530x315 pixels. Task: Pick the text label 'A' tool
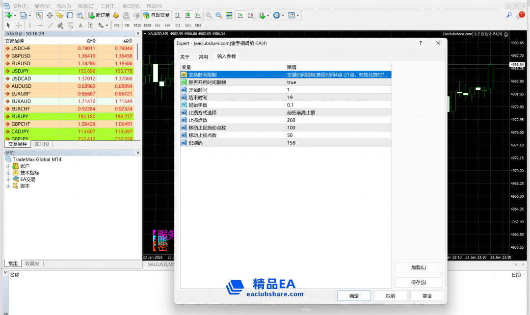(80, 25)
